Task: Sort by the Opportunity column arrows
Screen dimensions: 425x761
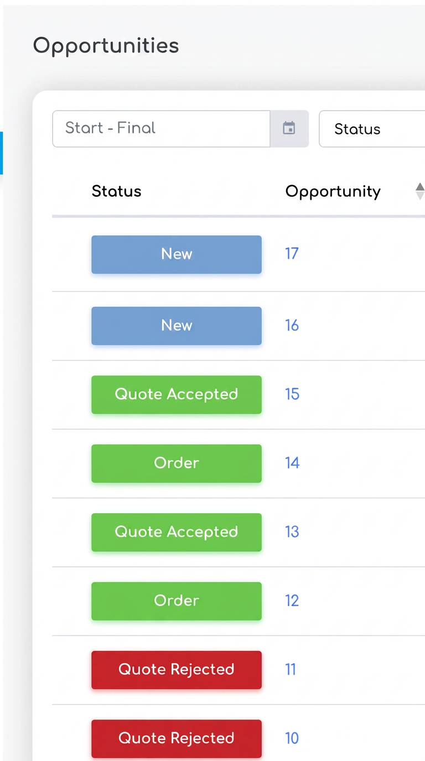Action: tap(420, 191)
